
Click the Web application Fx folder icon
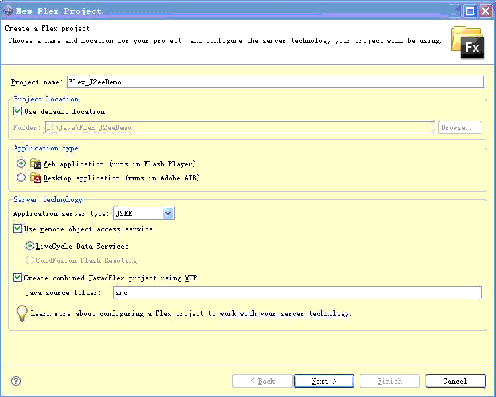click(x=36, y=164)
